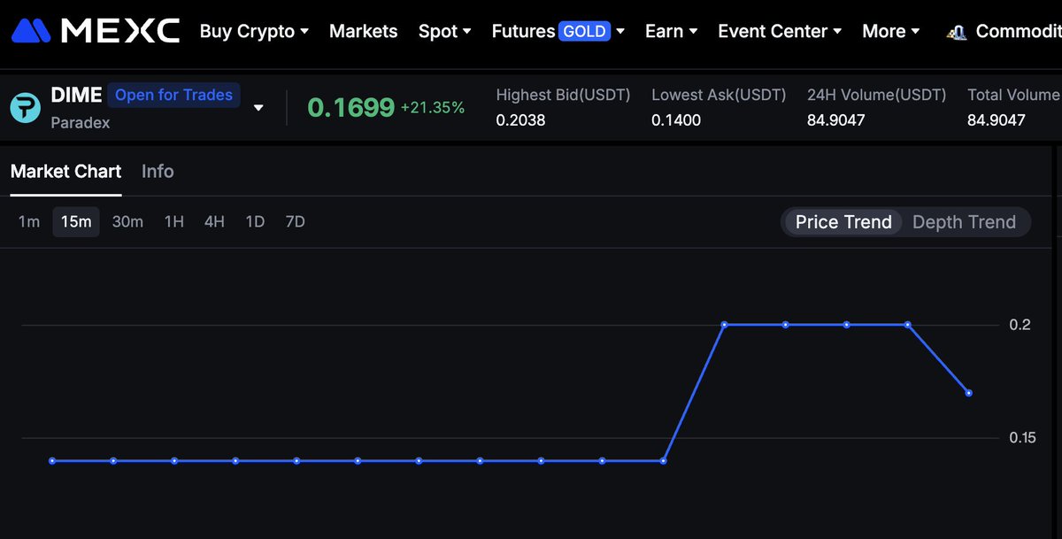
Task: Click the Open for Trades badge
Action: pyautogui.click(x=173, y=95)
